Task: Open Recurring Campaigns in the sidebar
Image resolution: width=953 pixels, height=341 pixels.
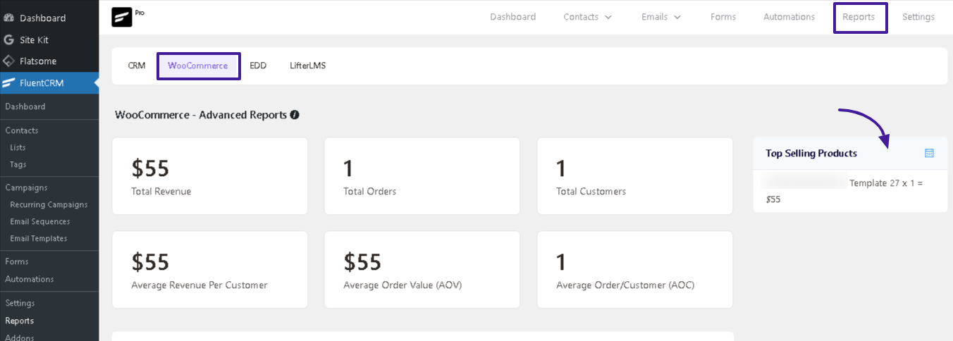Action: [x=49, y=204]
